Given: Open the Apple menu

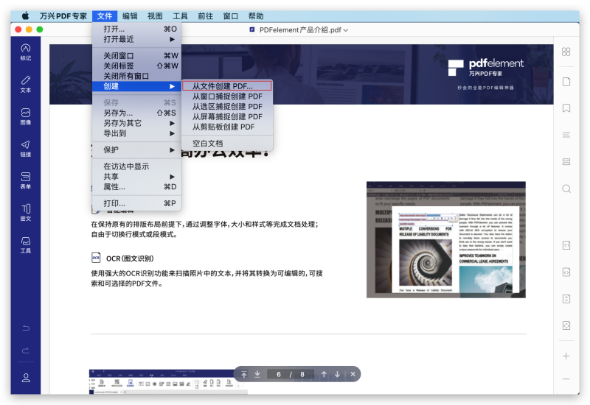Looking at the screenshot, I should click(25, 16).
